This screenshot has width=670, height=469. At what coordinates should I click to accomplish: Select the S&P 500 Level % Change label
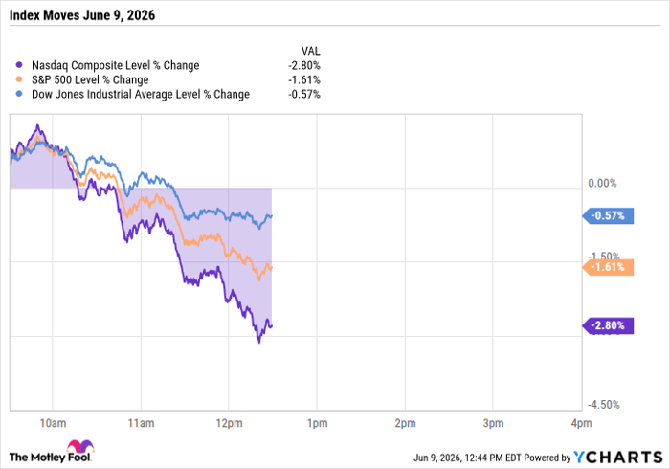90,79
